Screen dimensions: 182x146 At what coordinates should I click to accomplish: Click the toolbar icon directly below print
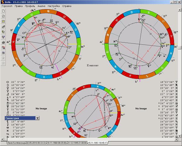pos(3,47)
